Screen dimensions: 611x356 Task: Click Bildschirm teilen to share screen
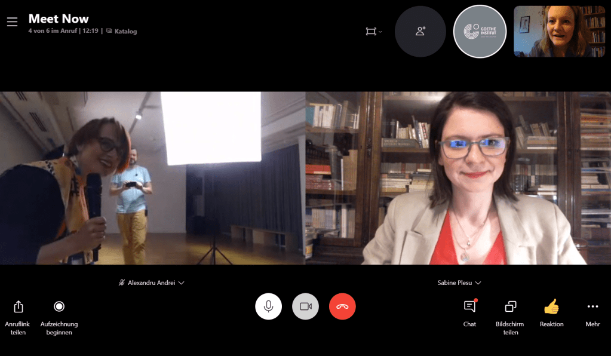(x=510, y=307)
